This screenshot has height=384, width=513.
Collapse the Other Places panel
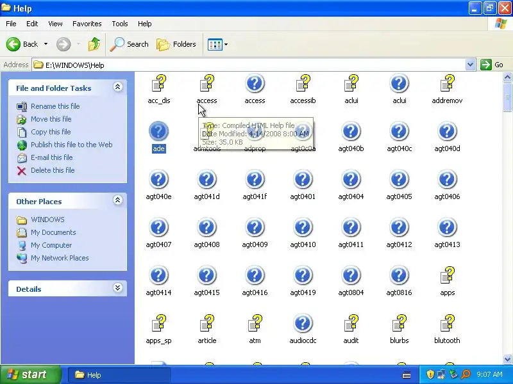click(118, 200)
